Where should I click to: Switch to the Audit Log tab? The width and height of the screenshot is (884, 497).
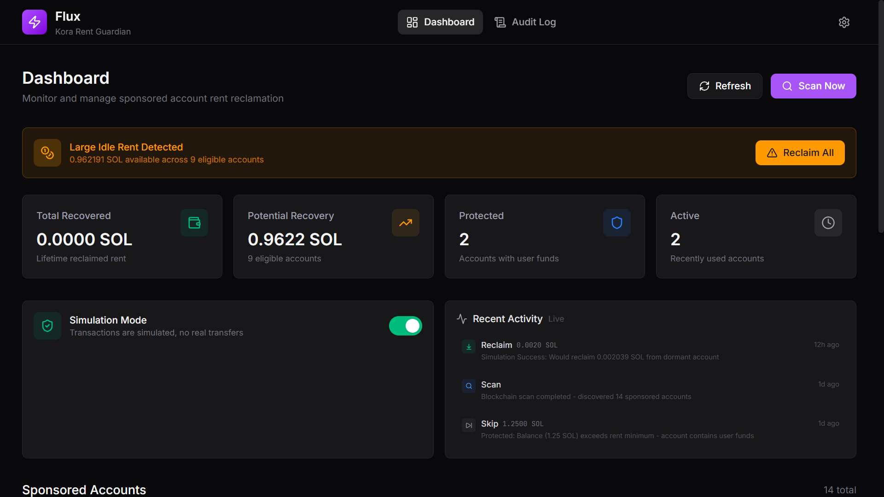click(x=525, y=22)
